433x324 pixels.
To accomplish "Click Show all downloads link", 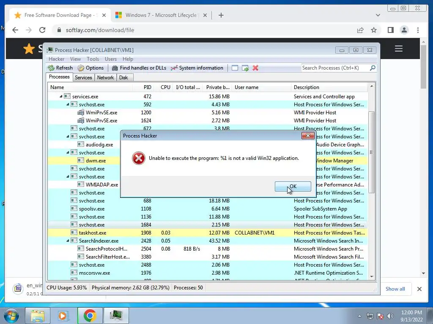I will tap(395, 289).
